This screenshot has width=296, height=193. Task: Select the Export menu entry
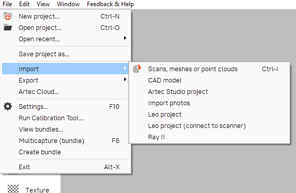(x=66, y=81)
